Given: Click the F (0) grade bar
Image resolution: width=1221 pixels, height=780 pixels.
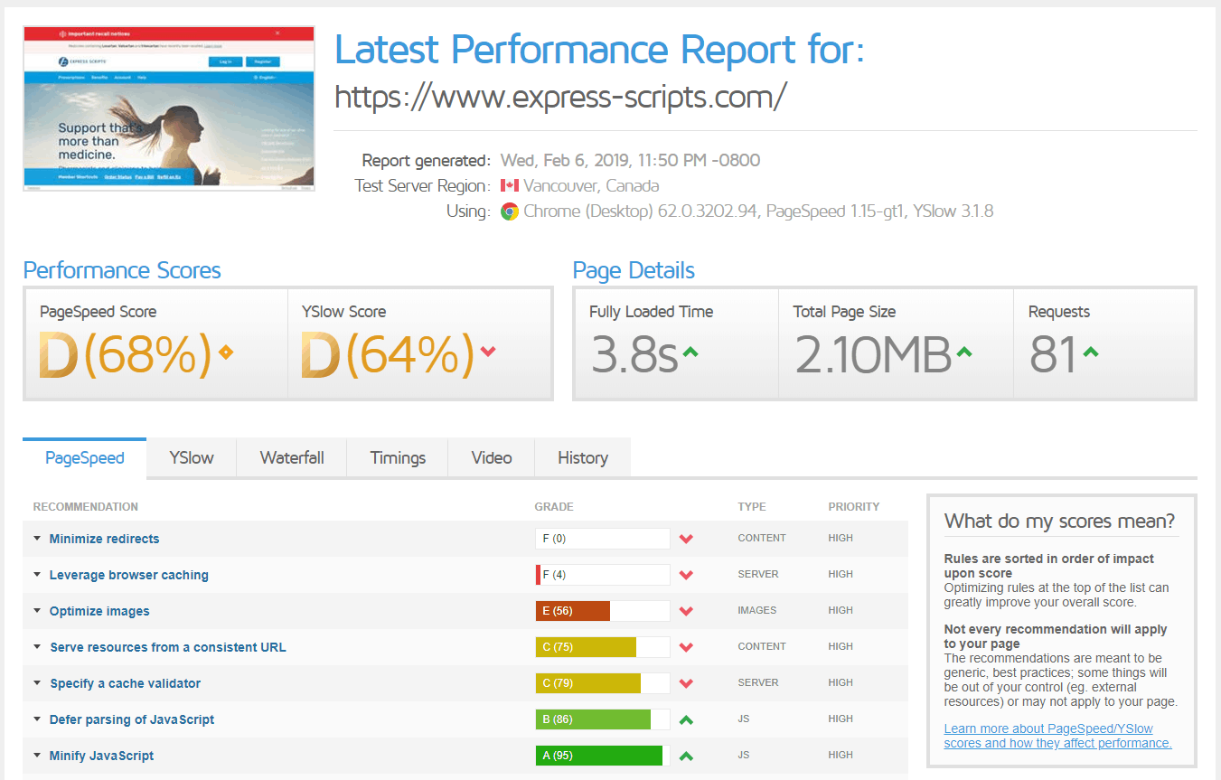Looking at the screenshot, I should pos(603,539).
